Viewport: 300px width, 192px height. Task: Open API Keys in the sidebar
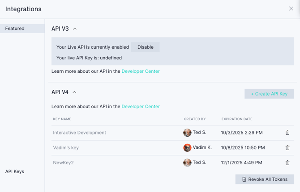(x=14, y=171)
